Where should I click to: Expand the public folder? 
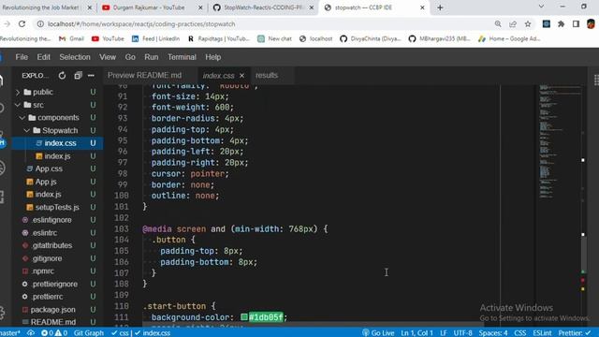18,92
